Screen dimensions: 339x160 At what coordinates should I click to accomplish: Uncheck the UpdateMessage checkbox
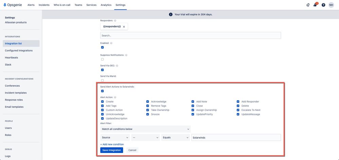click(238, 114)
